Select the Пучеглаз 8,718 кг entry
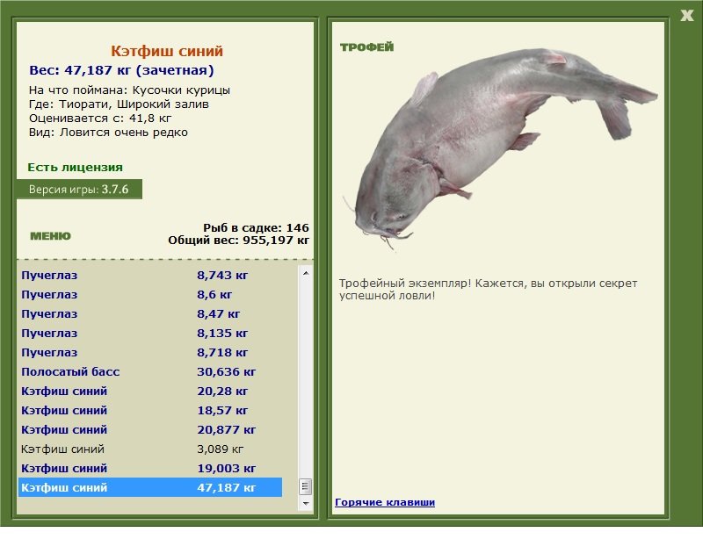703x539 pixels. (149, 352)
